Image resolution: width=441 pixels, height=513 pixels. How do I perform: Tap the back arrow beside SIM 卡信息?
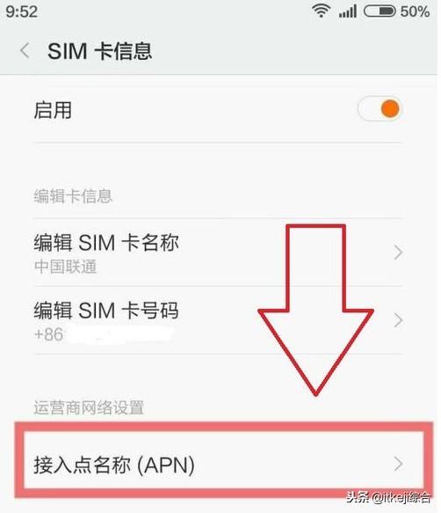[25, 51]
